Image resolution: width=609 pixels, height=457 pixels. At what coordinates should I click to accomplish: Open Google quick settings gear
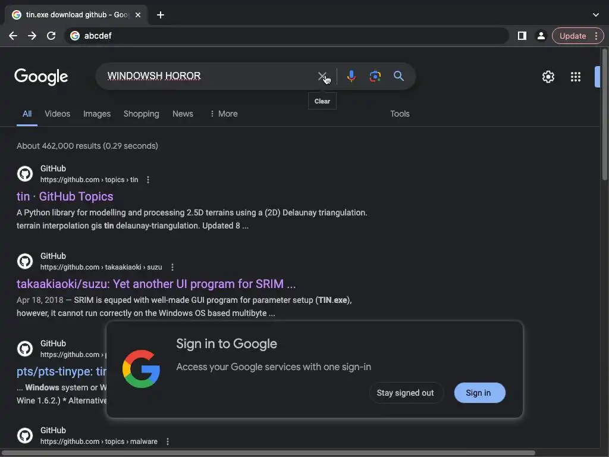548,77
